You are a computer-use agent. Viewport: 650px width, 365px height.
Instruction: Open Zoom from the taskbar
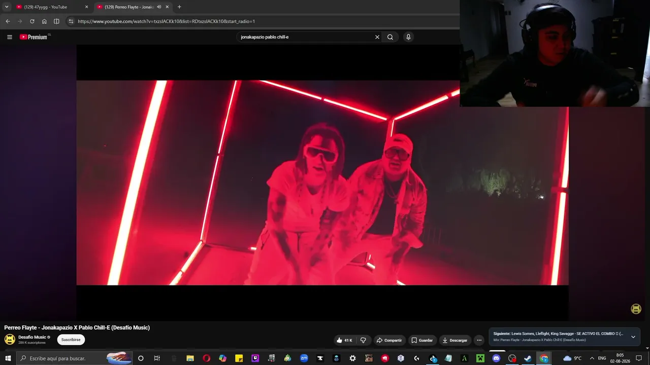click(x=304, y=358)
